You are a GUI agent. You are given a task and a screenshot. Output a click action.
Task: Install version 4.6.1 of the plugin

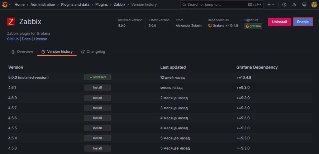point(97,88)
